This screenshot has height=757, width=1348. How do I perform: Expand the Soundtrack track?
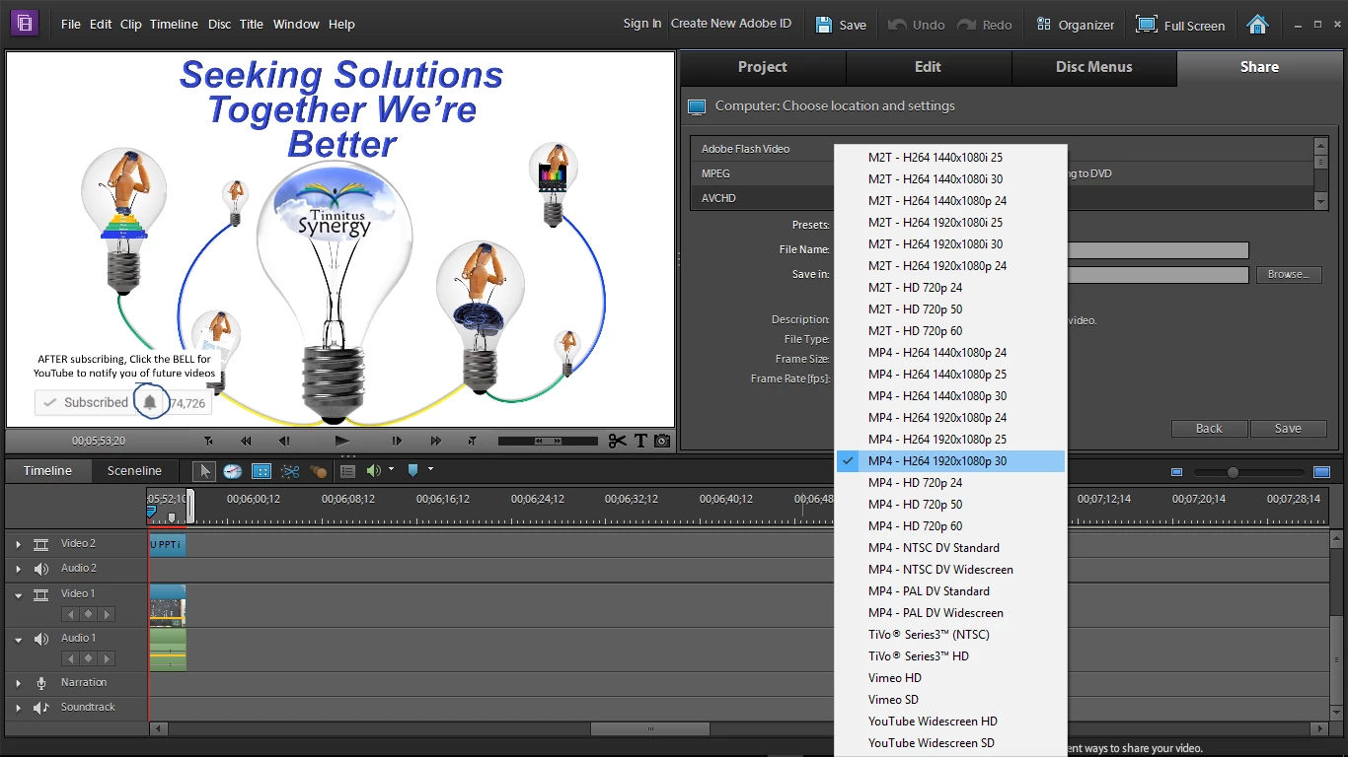pyautogui.click(x=18, y=708)
